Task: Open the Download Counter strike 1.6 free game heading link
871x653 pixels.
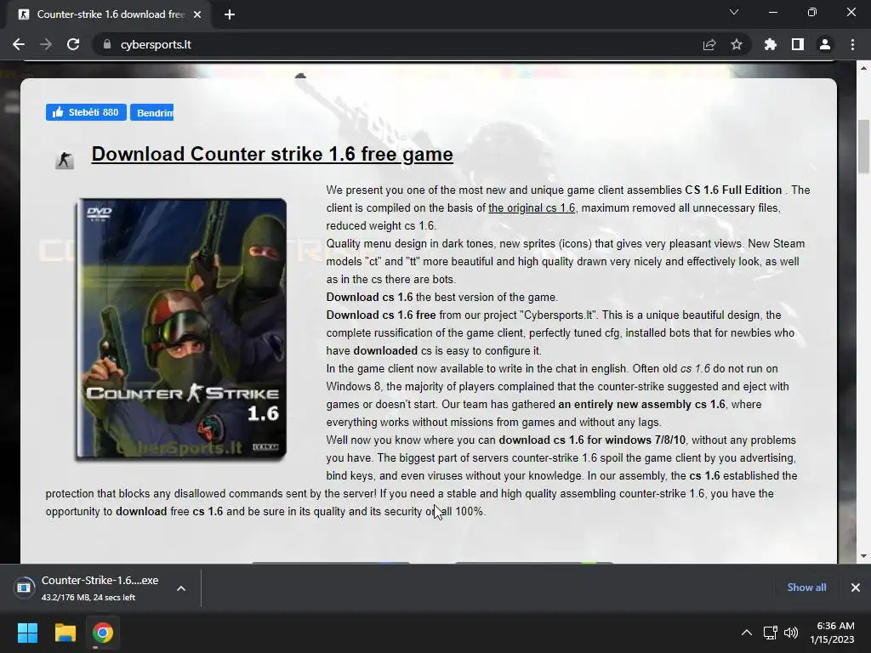Action: click(272, 154)
